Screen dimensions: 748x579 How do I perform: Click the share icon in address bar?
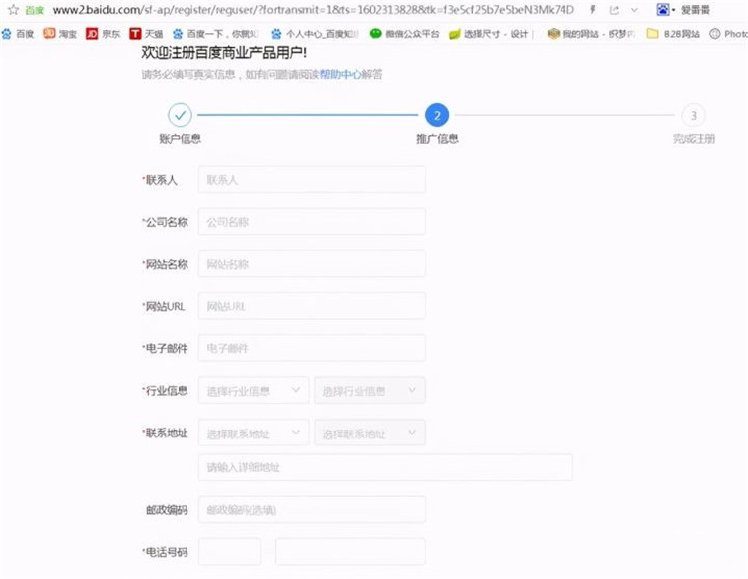(616, 10)
